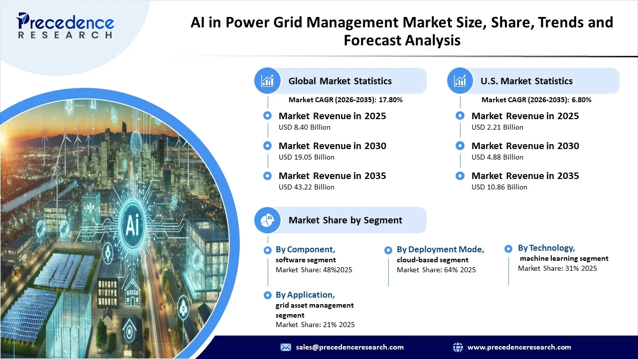Click the USD 10.86 Billion value
Viewport: 638px width, 359px height.
tap(499, 187)
